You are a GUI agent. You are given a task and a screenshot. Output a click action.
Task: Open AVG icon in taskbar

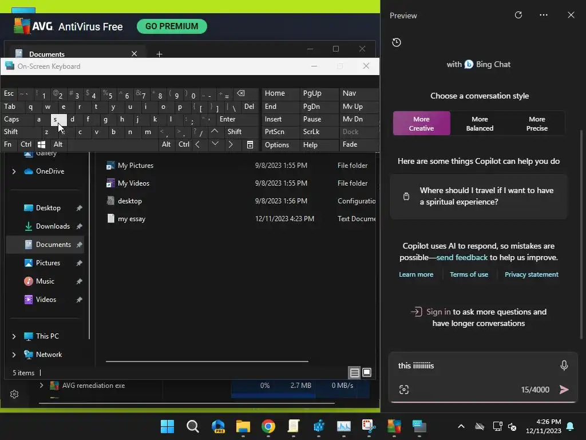pos(394,426)
